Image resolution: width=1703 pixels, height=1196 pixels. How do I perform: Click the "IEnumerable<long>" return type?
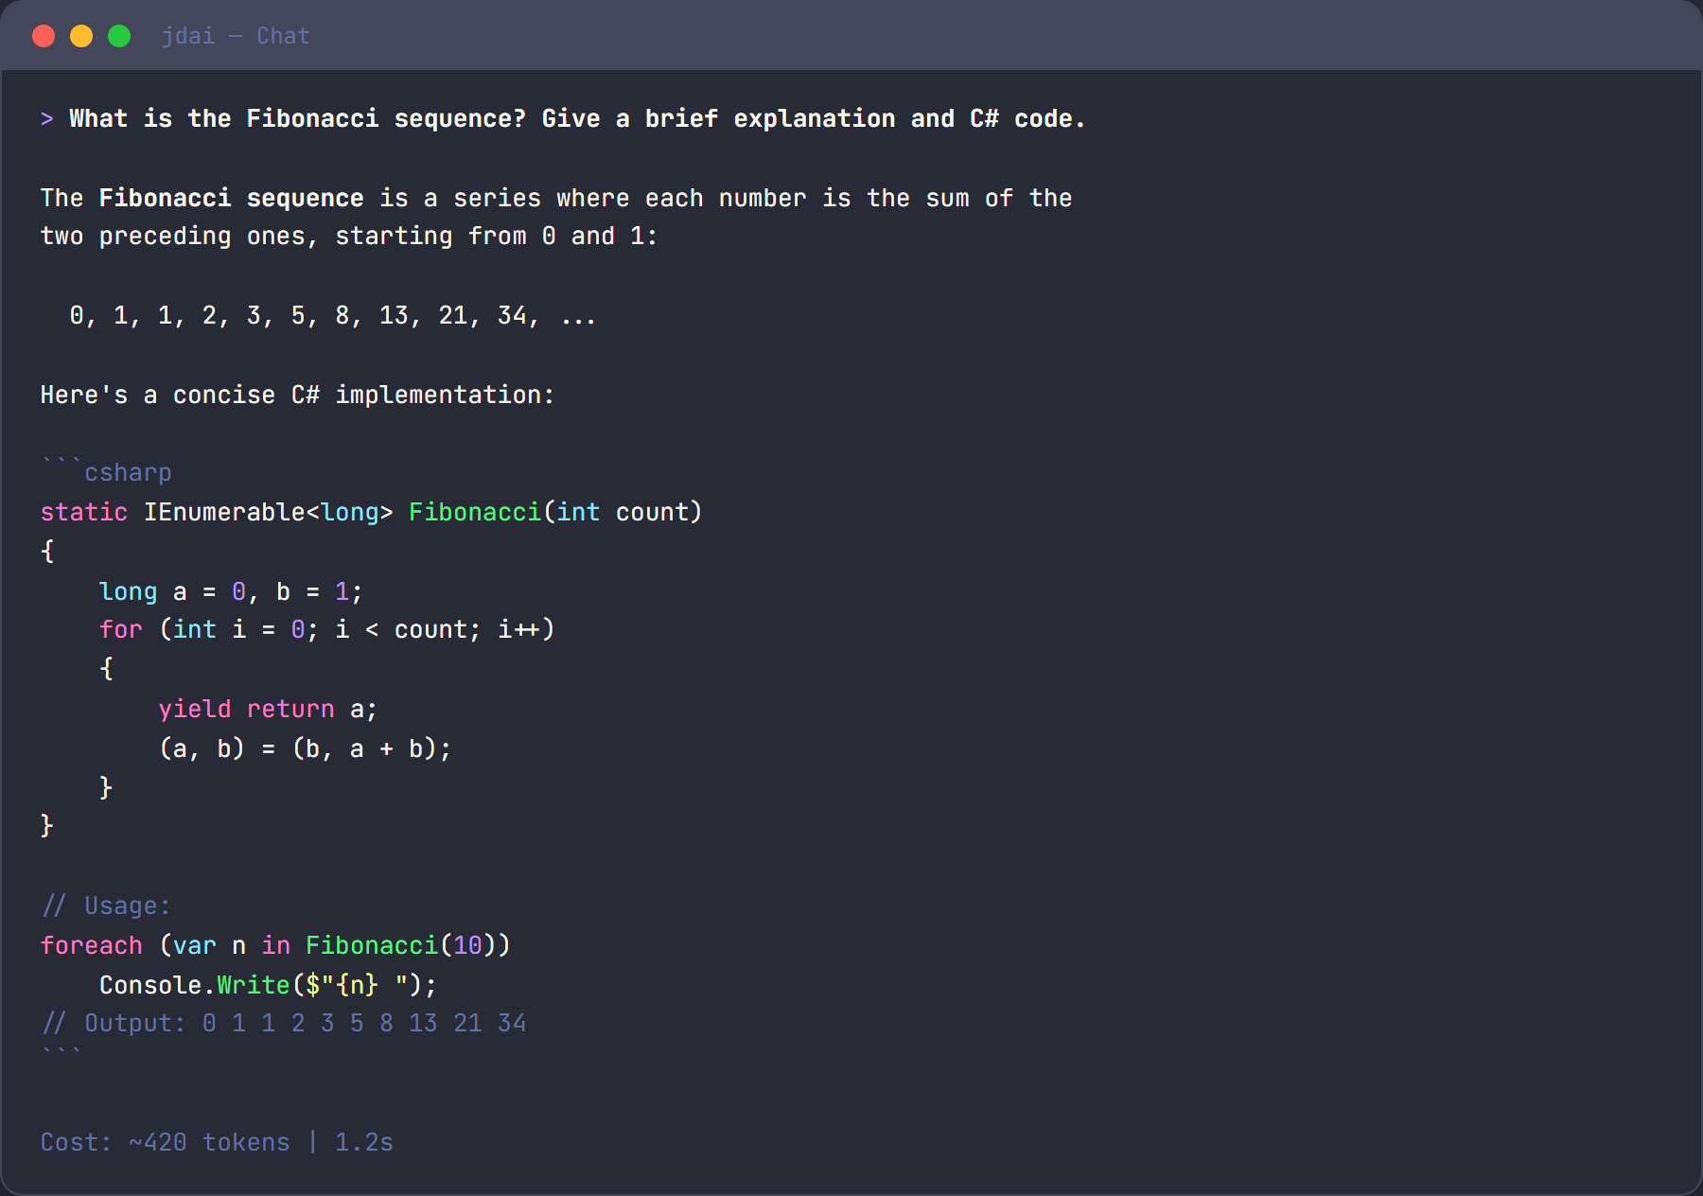268,513
